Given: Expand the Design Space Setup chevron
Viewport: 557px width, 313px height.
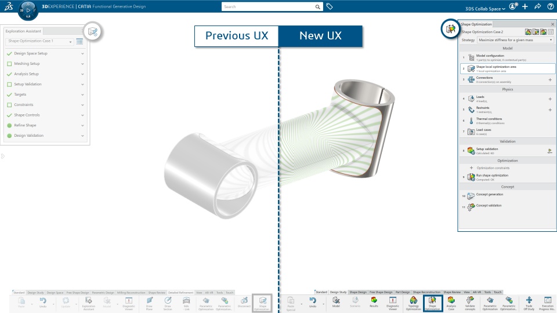Looking at the screenshot, I should coord(82,53).
